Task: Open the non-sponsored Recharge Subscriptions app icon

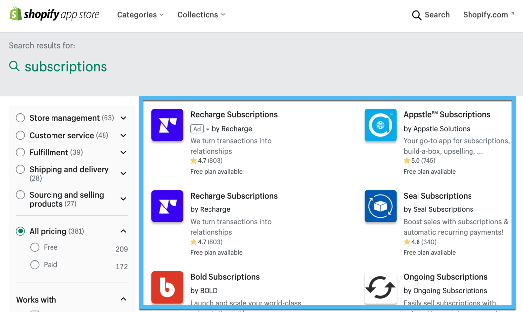Action: tap(167, 206)
